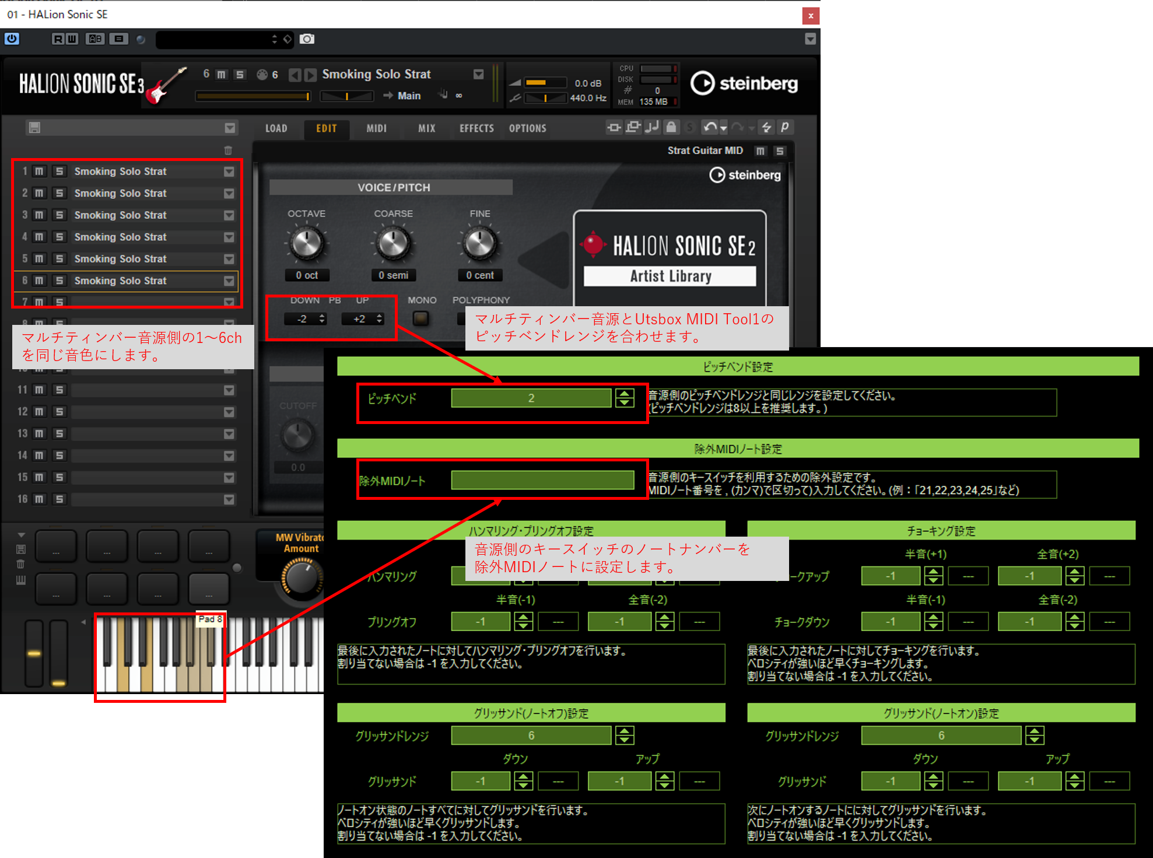The height and width of the screenshot is (858, 1153).
Task: Toggle the MONO button
Action: coord(420,318)
